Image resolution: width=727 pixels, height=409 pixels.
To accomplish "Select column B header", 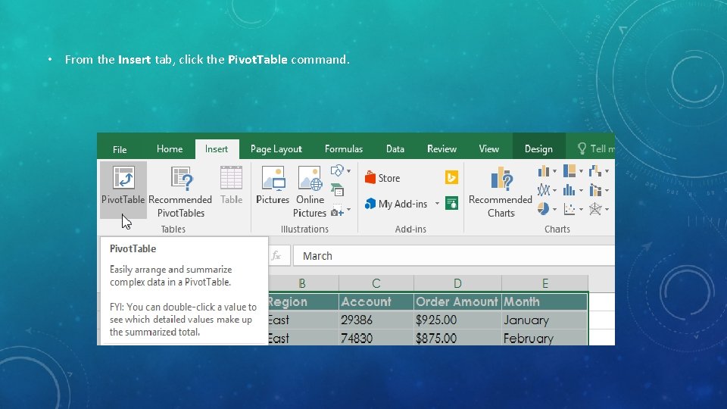I will (303, 283).
